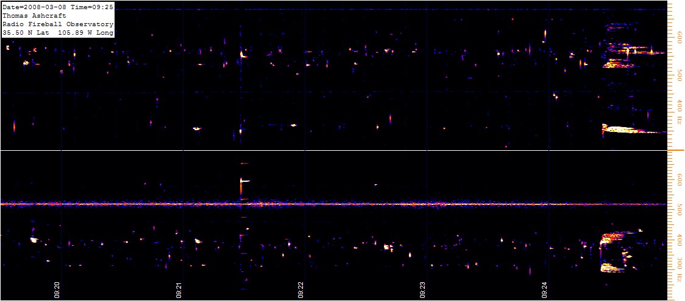Click the continuous carrier line in lower spectrogram
This screenshot has width=685, height=301.
tap(334, 204)
